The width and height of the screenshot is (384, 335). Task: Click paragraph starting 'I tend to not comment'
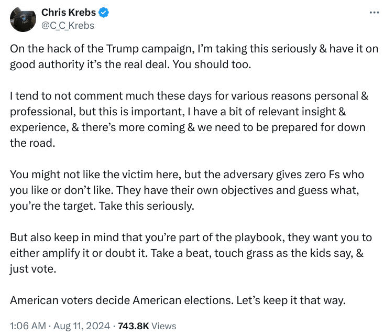coord(189,120)
